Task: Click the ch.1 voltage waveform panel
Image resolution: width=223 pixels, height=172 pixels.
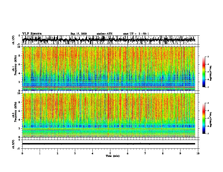Action: (110, 40)
